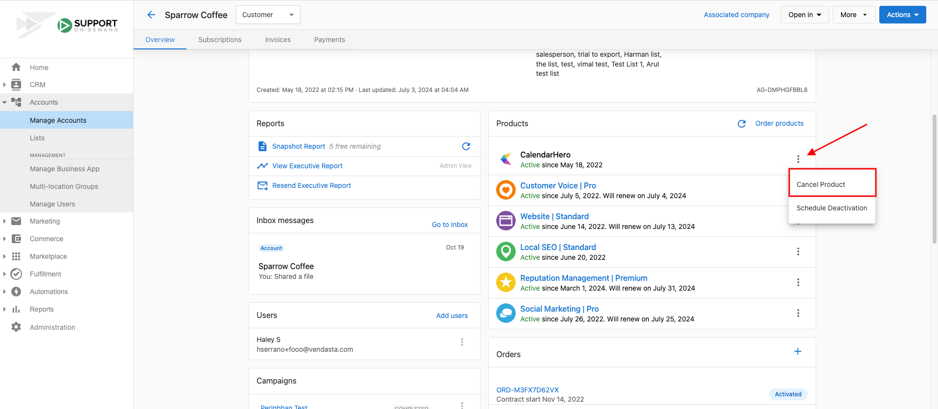Viewport: 938px width, 409px height.
Task: Click the Associated company link
Action: pos(736,15)
